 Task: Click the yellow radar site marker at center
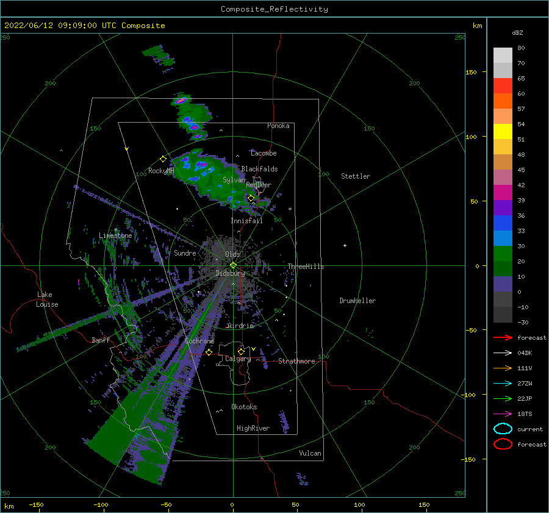pos(233,265)
